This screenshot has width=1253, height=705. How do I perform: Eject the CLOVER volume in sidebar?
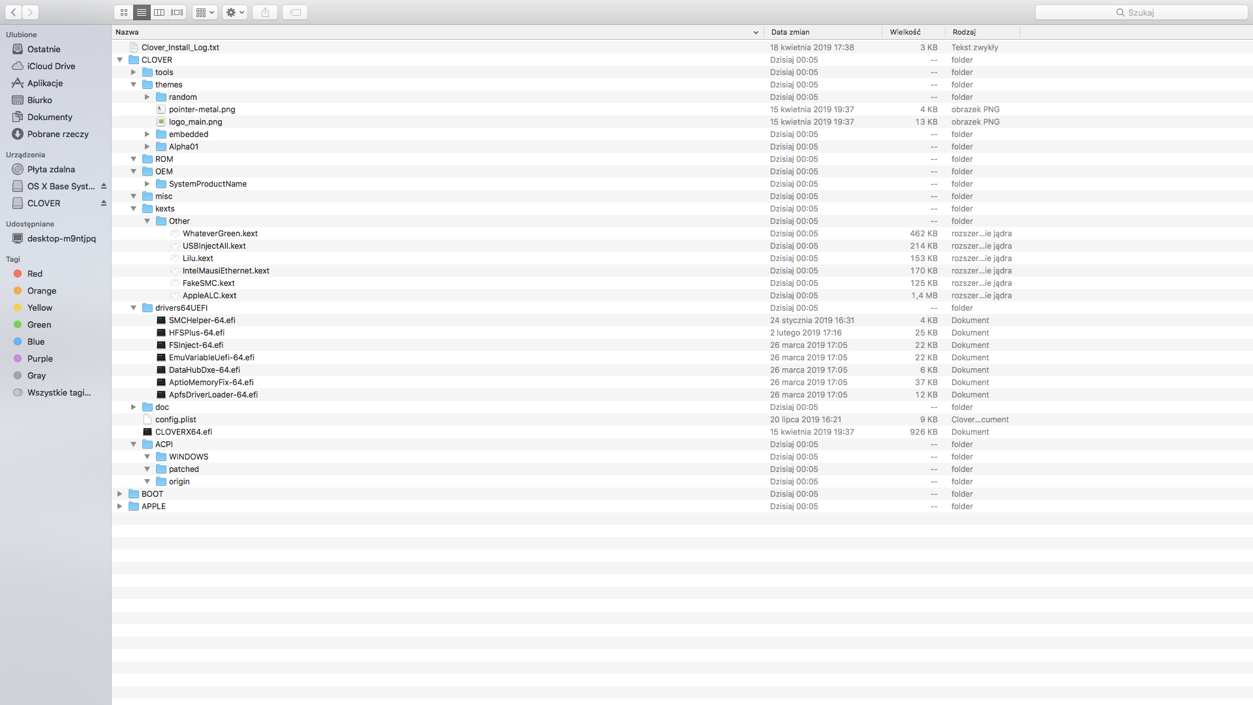(x=103, y=204)
